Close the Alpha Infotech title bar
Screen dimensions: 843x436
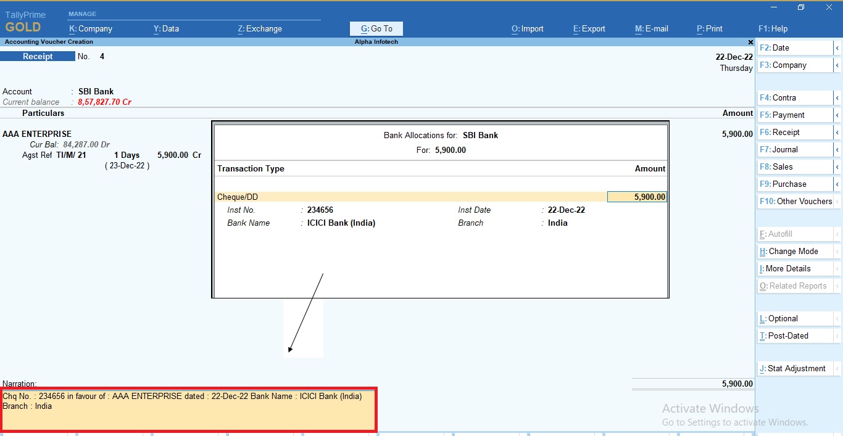750,42
